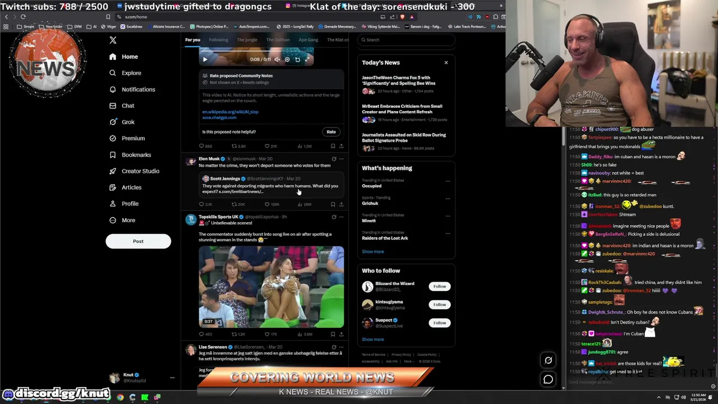Open Bookmarks from sidebar
The image size is (718, 404).
pos(130,155)
